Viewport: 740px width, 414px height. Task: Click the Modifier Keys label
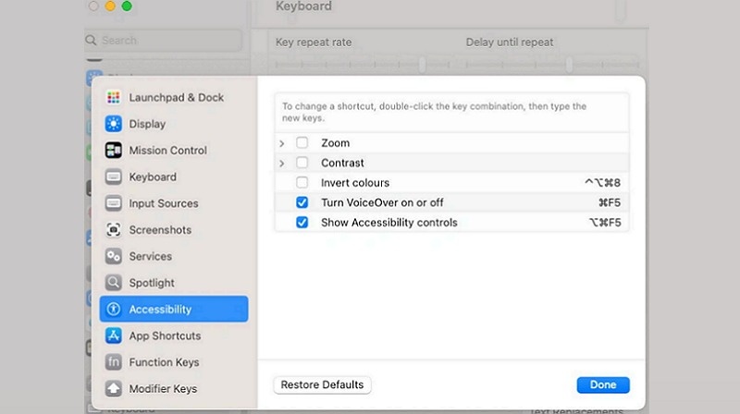(164, 388)
